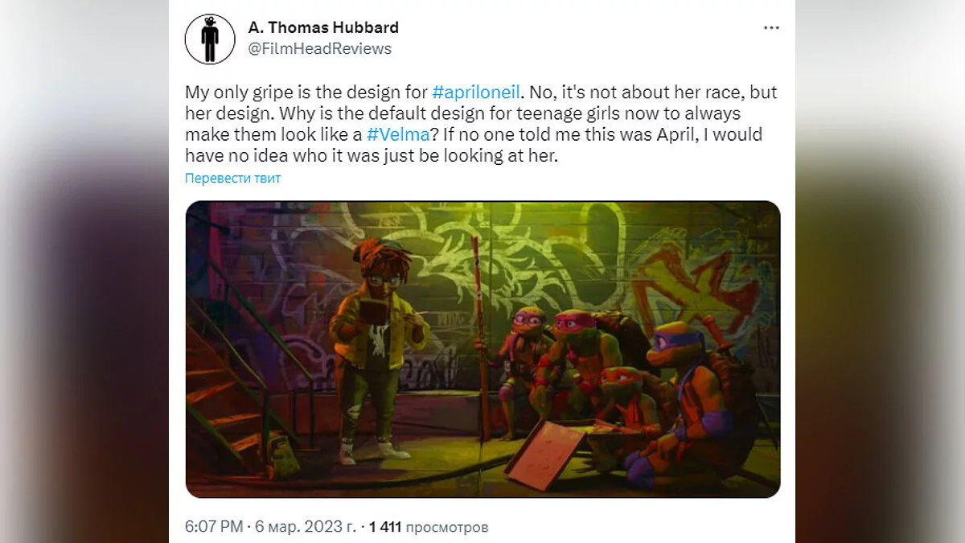
Task: Open the A. Thomas Hubbard profile avatar
Action: 210,39
